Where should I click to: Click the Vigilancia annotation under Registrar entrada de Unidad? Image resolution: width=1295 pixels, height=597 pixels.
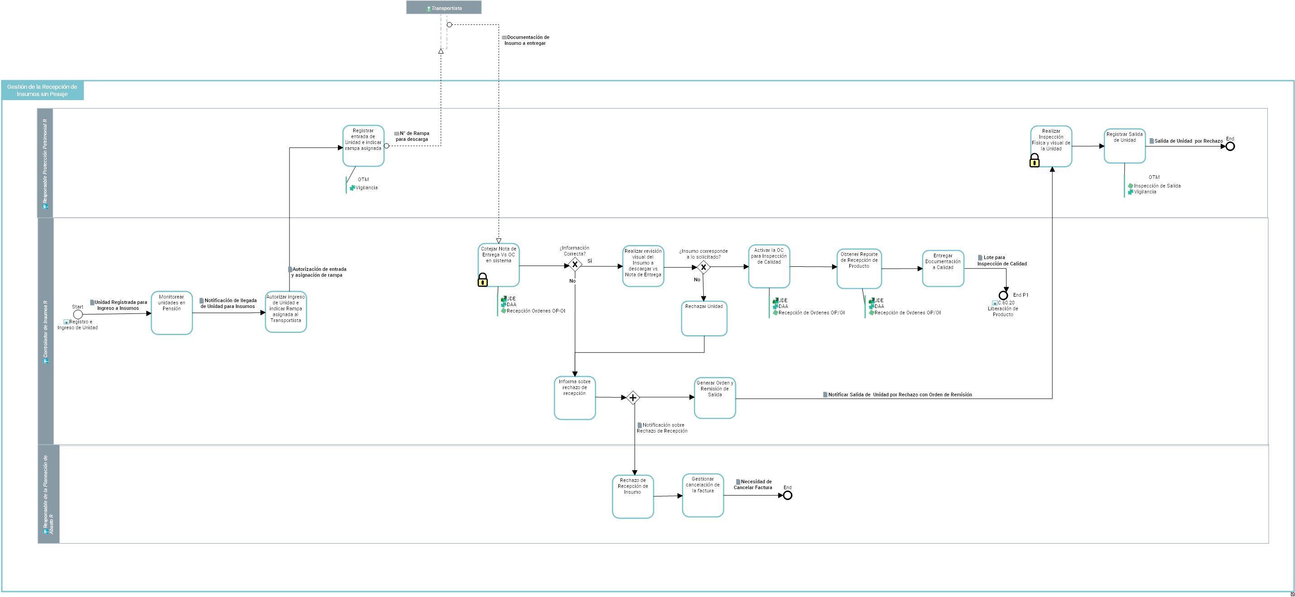pyautogui.click(x=364, y=188)
